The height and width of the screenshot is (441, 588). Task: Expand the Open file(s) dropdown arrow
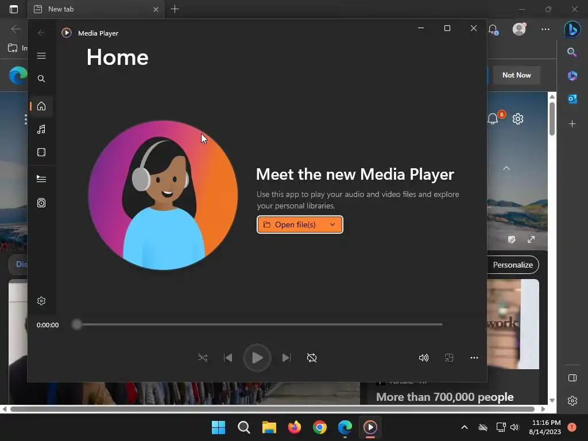(332, 225)
